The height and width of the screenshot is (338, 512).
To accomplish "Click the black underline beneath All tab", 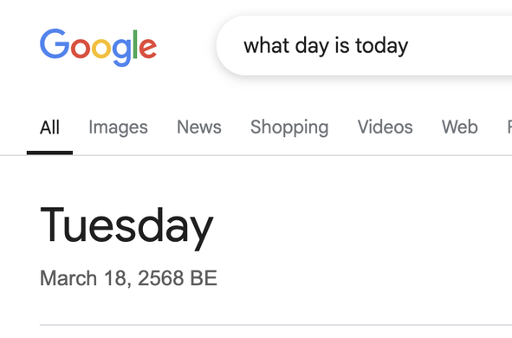I will click(x=49, y=153).
